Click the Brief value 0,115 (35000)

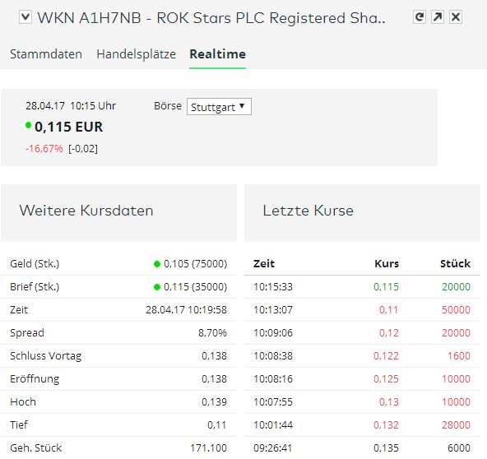click(x=195, y=286)
